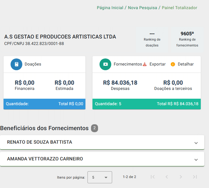Click the blue Total R$ 0,00 footer text
Screen dimensions: 209x188
pos(71,104)
